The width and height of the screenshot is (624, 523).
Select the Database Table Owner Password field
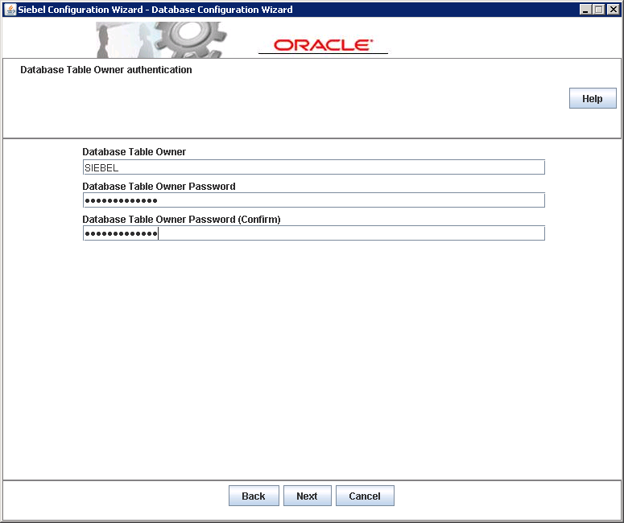point(313,200)
